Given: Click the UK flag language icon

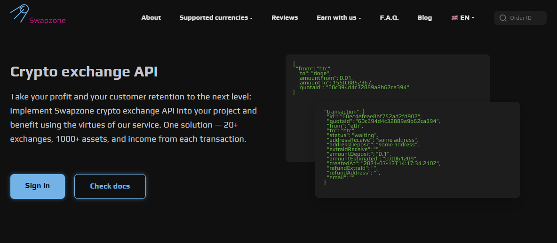Looking at the screenshot, I should (455, 18).
